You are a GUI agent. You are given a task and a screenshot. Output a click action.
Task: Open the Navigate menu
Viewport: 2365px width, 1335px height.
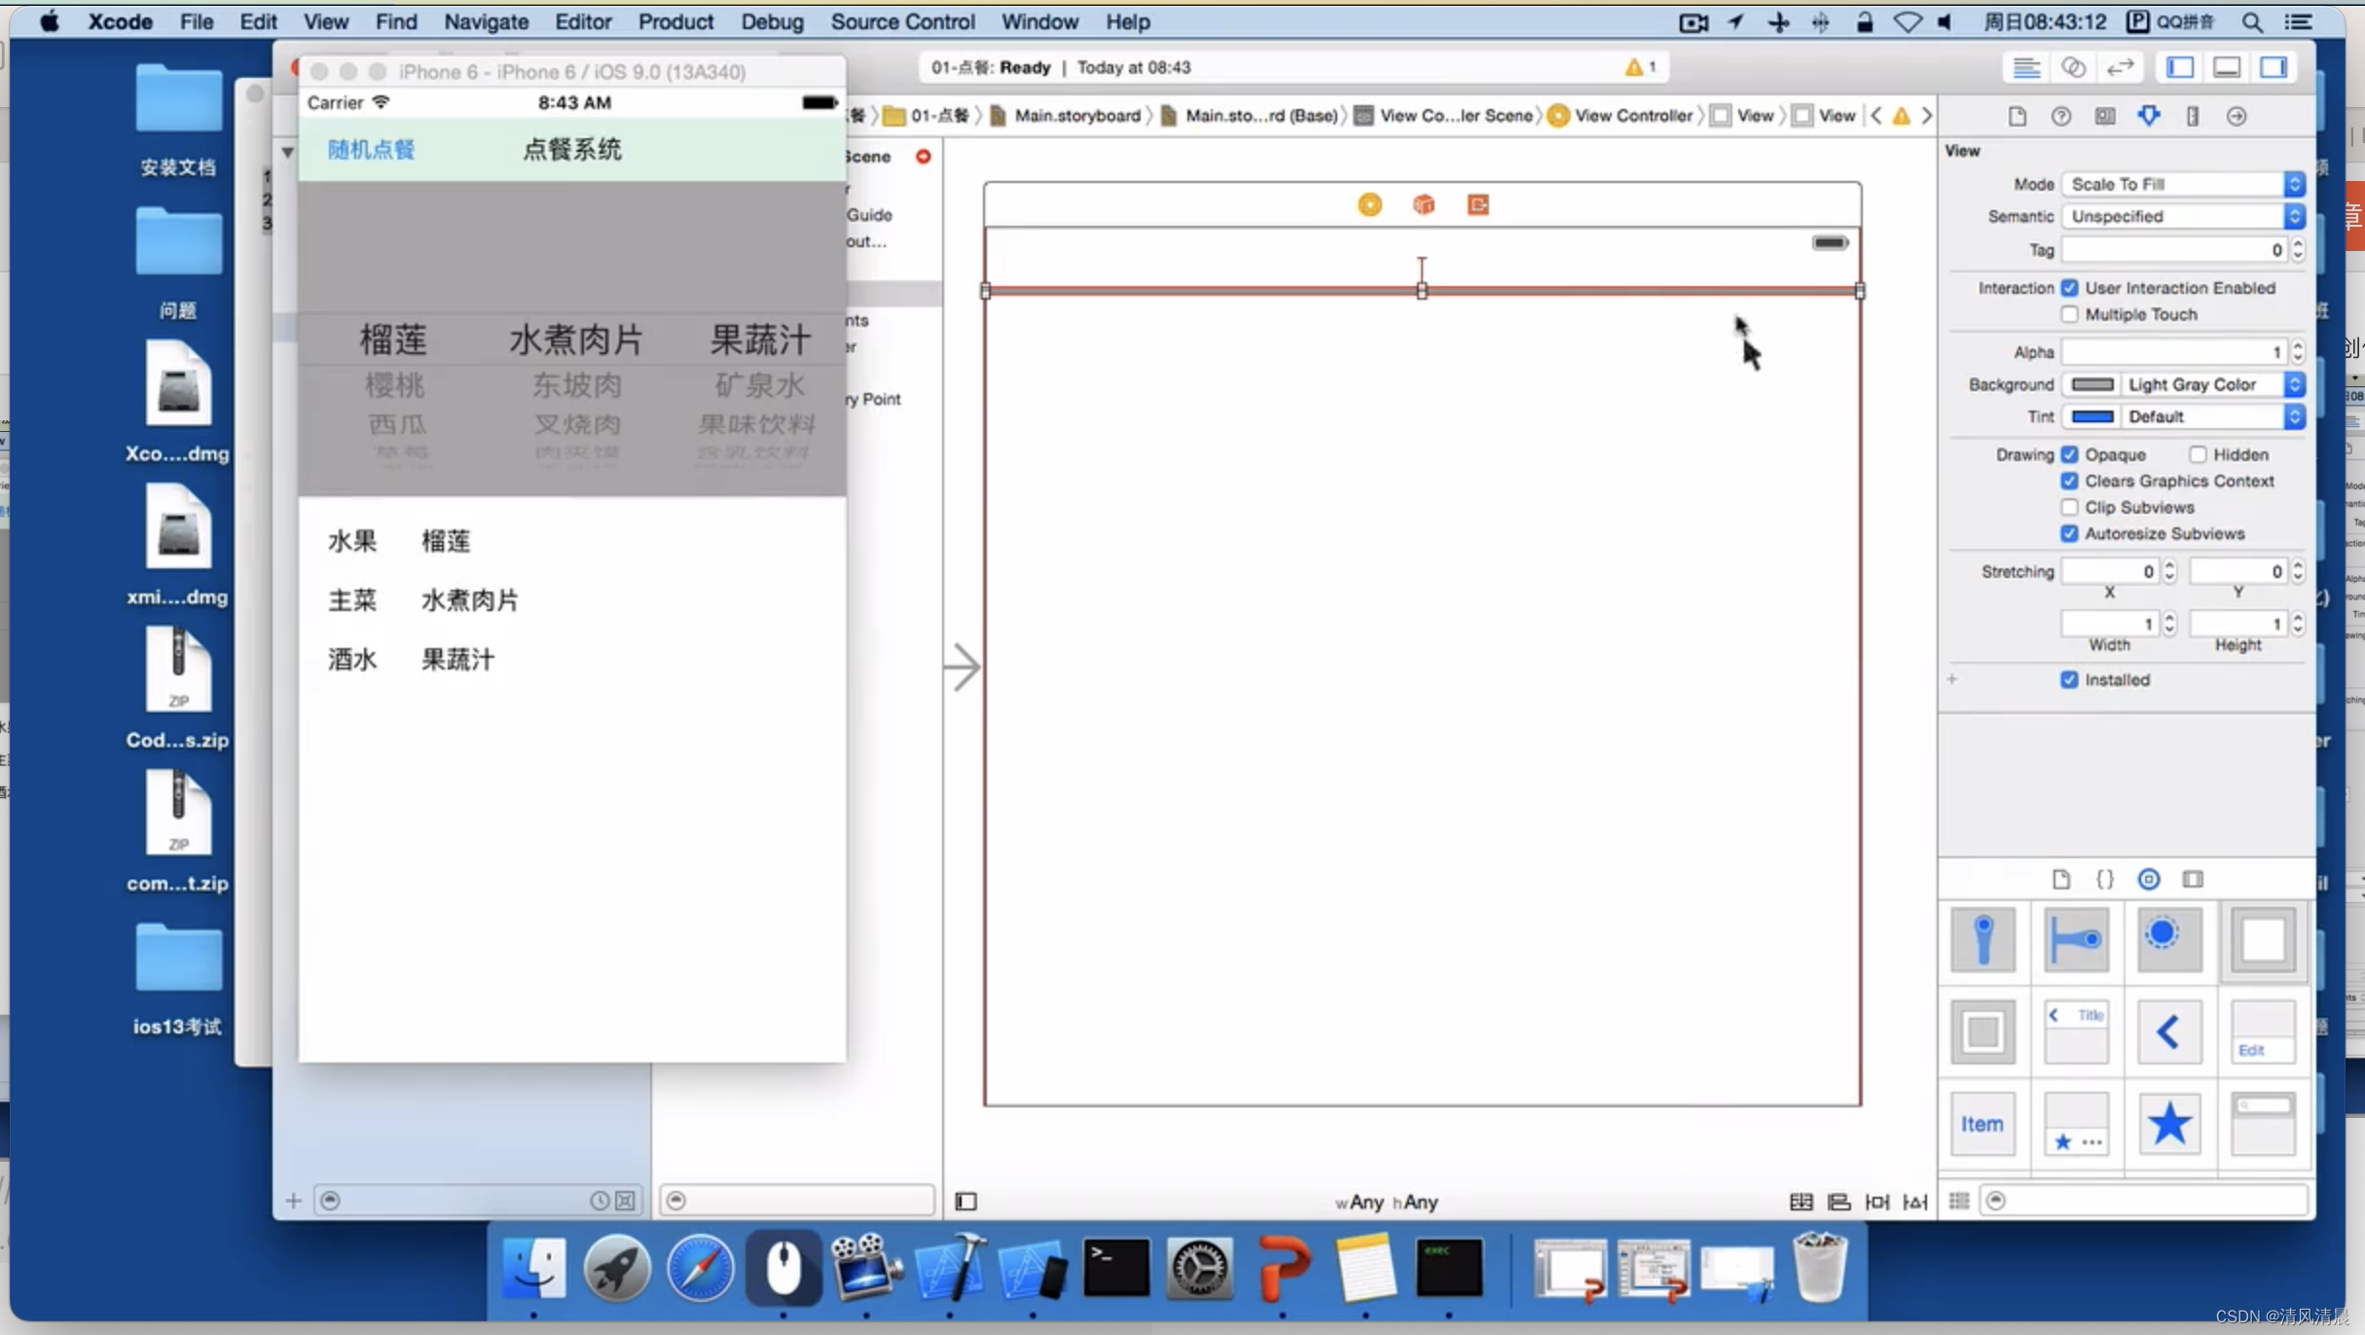pyautogui.click(x=486, y=21)
